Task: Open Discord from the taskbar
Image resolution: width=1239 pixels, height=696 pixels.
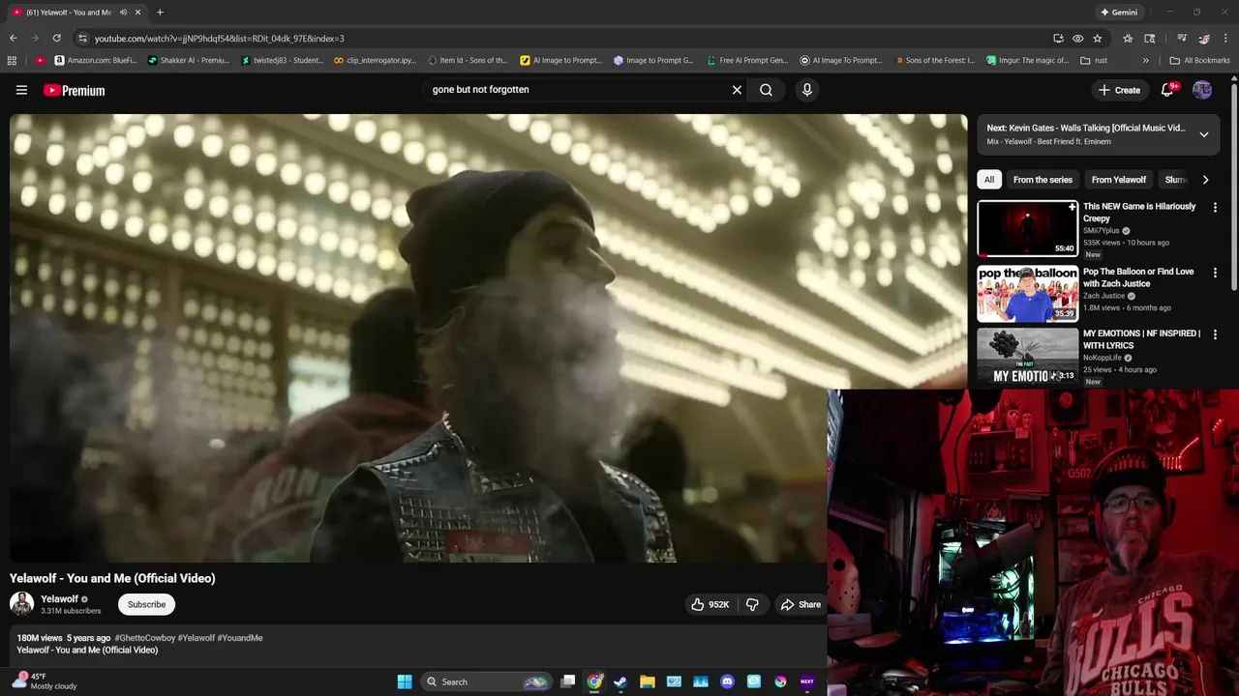Action: 728,681
